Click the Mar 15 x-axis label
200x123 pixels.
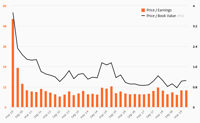click(x=103, y=114)
